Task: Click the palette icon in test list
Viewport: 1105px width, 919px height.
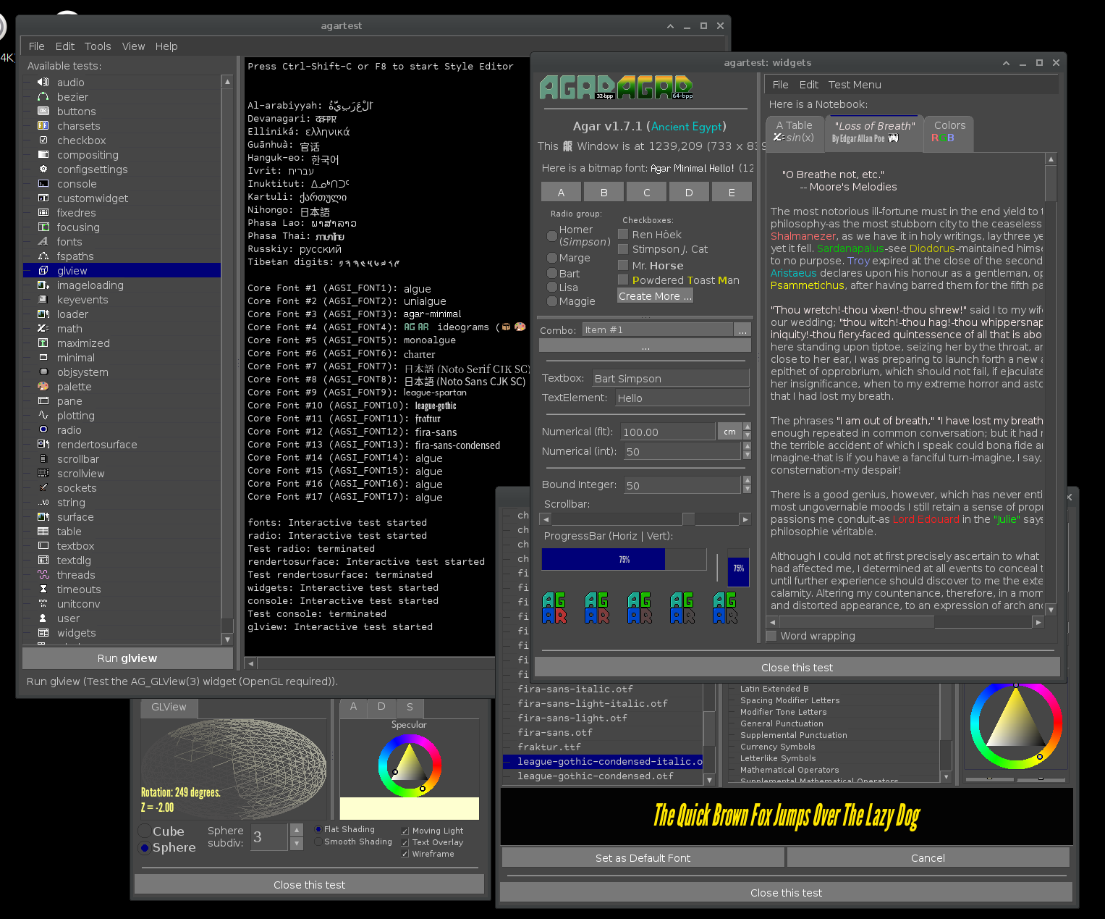Action: click(43, 387)
